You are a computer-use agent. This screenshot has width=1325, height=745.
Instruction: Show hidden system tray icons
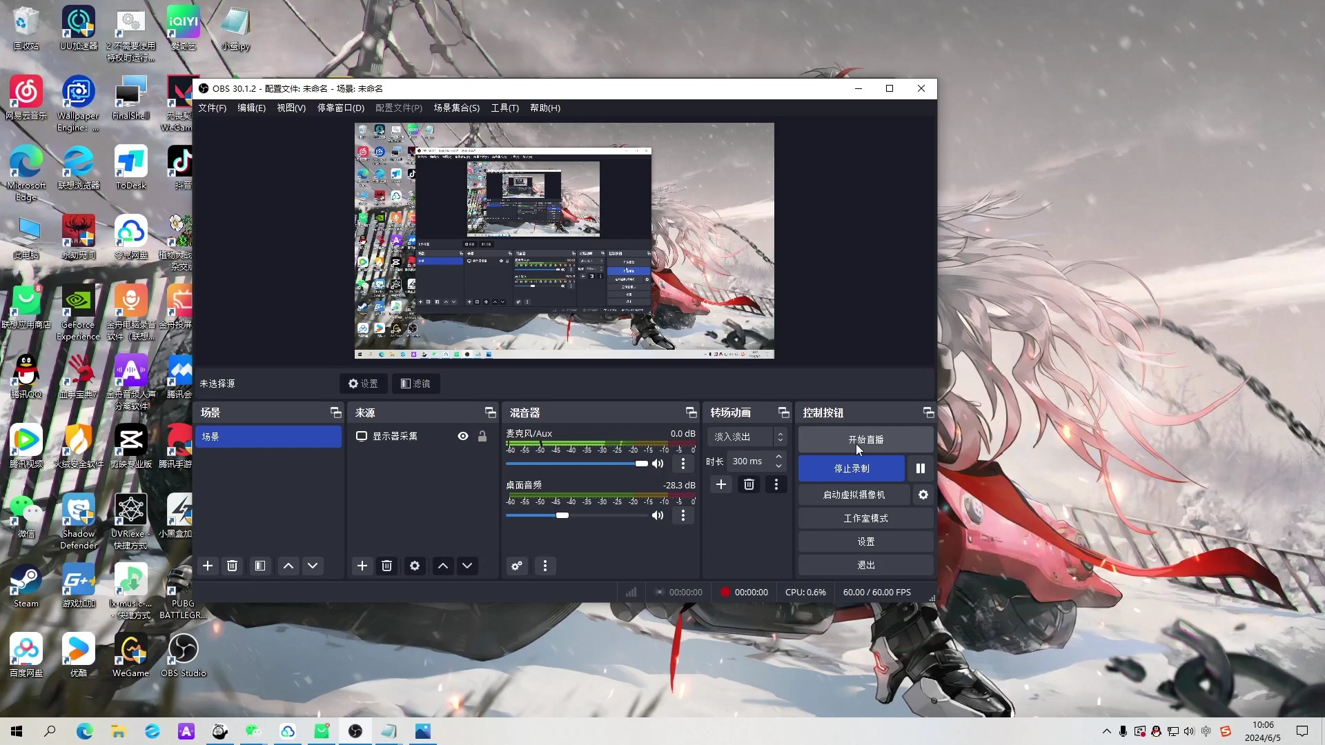1106,731
